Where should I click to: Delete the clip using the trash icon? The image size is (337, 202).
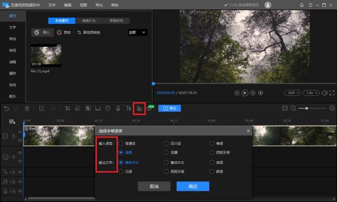[x=27, y=108]
